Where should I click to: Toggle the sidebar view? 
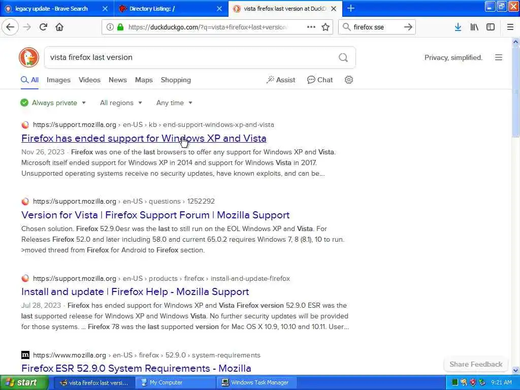(491, 27)
